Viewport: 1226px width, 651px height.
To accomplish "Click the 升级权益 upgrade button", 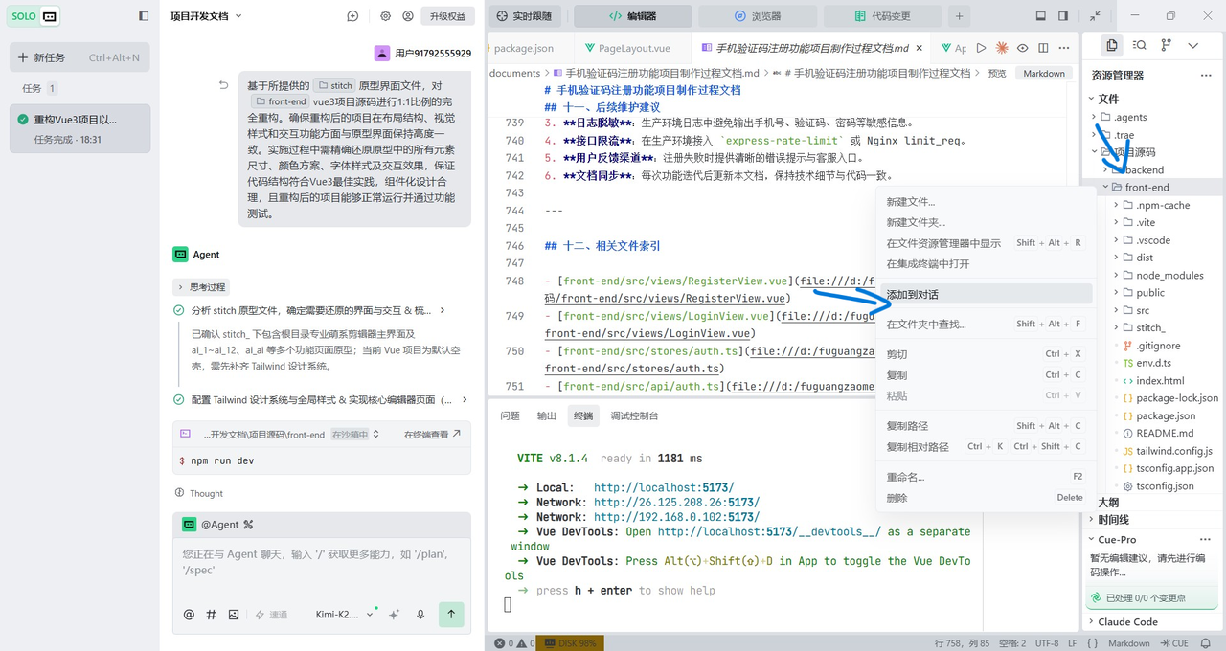I will [x=447, y=16].
